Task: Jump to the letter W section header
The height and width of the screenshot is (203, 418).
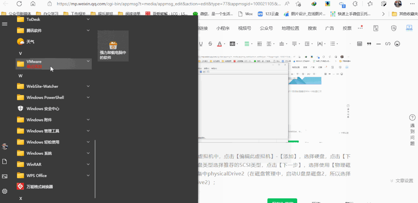Action: (20, 76)
